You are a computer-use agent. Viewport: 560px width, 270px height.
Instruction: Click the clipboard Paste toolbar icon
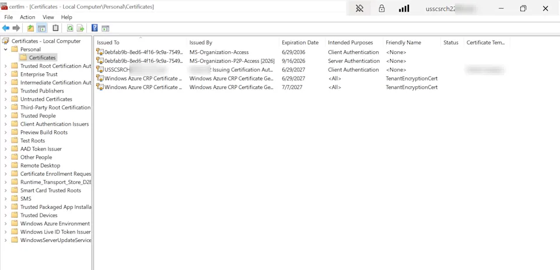(55, 28)
